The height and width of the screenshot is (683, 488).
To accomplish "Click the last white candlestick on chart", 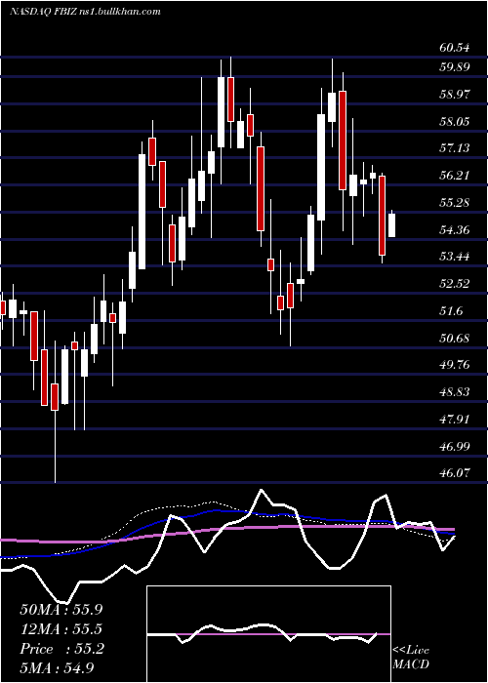I will click(x=391, y=224).
